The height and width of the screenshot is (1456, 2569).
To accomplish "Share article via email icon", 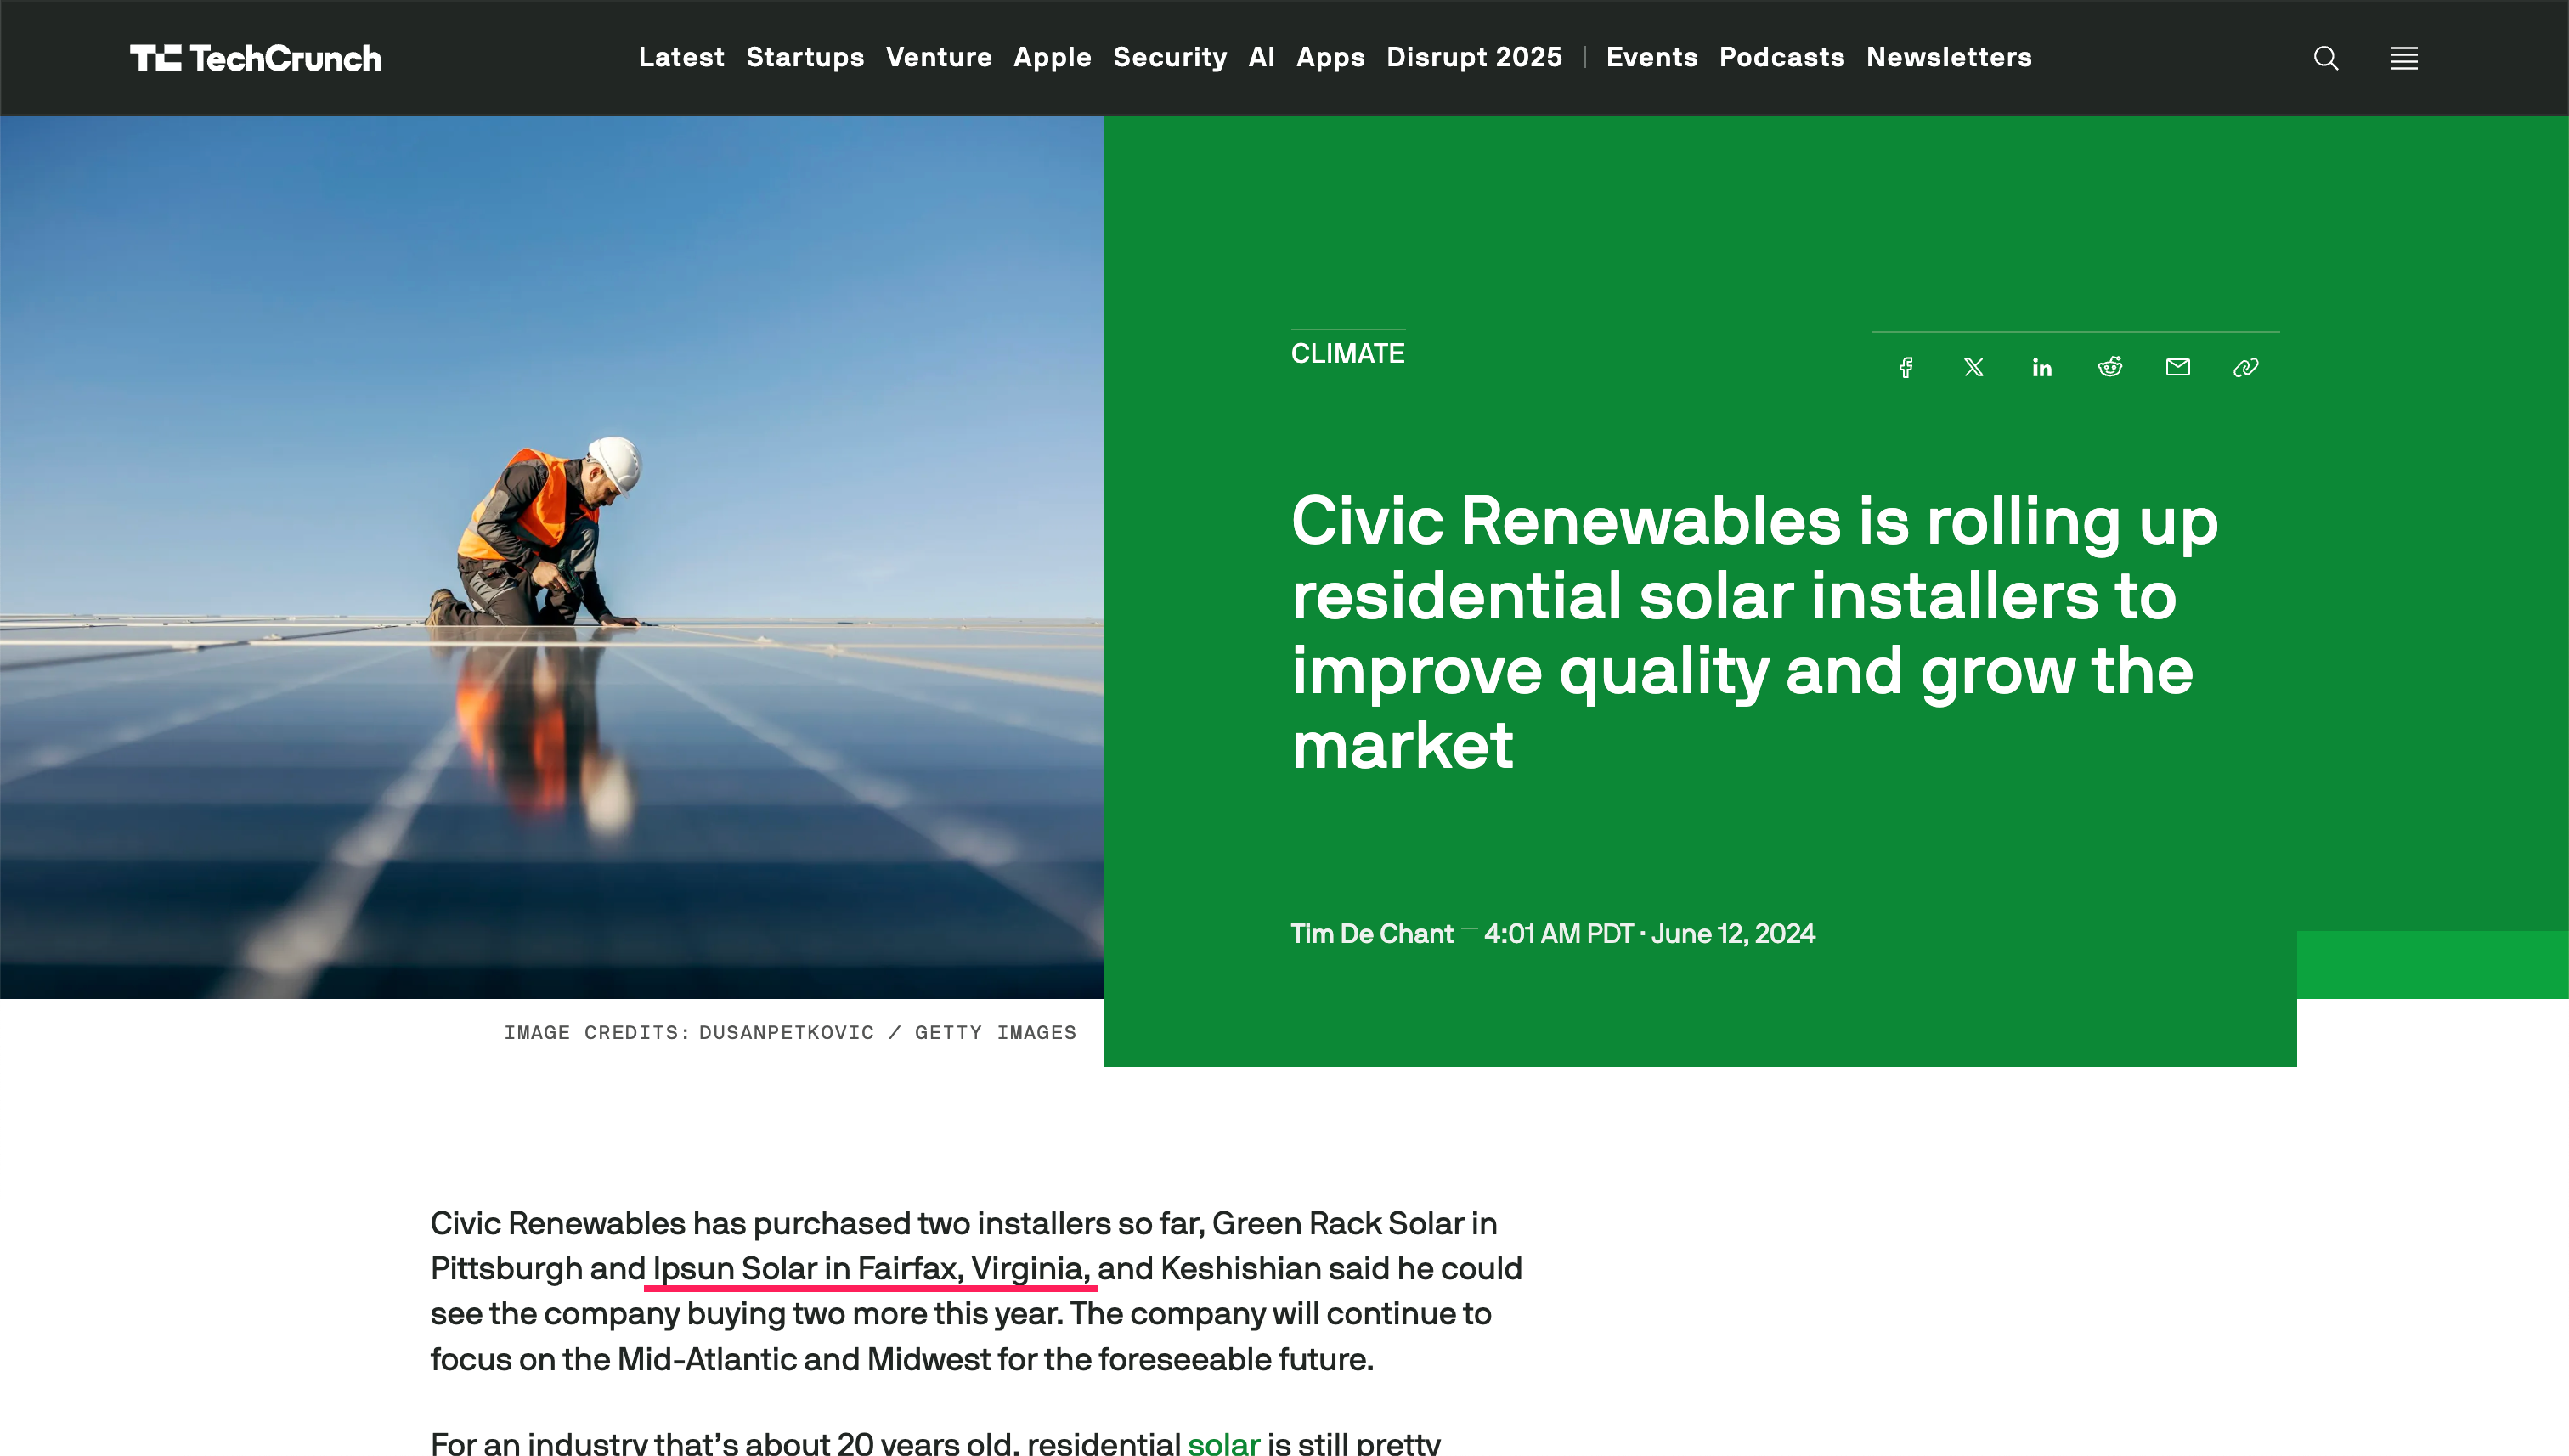I will coord(2177,367).
